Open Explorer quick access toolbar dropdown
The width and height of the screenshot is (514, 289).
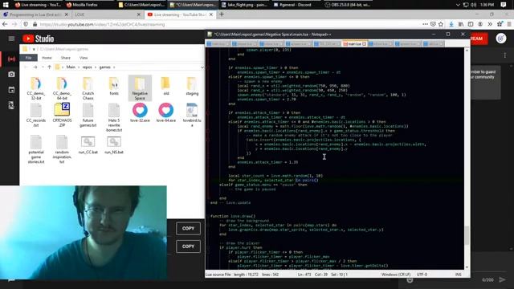[34, 49]
